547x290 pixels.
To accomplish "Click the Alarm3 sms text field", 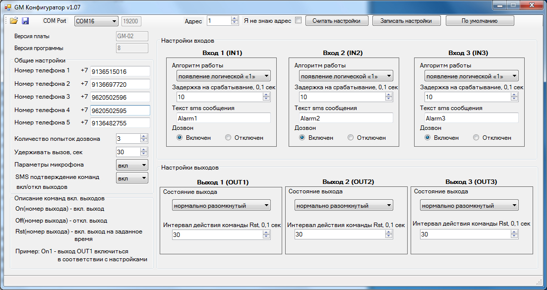I will [471, 118].
